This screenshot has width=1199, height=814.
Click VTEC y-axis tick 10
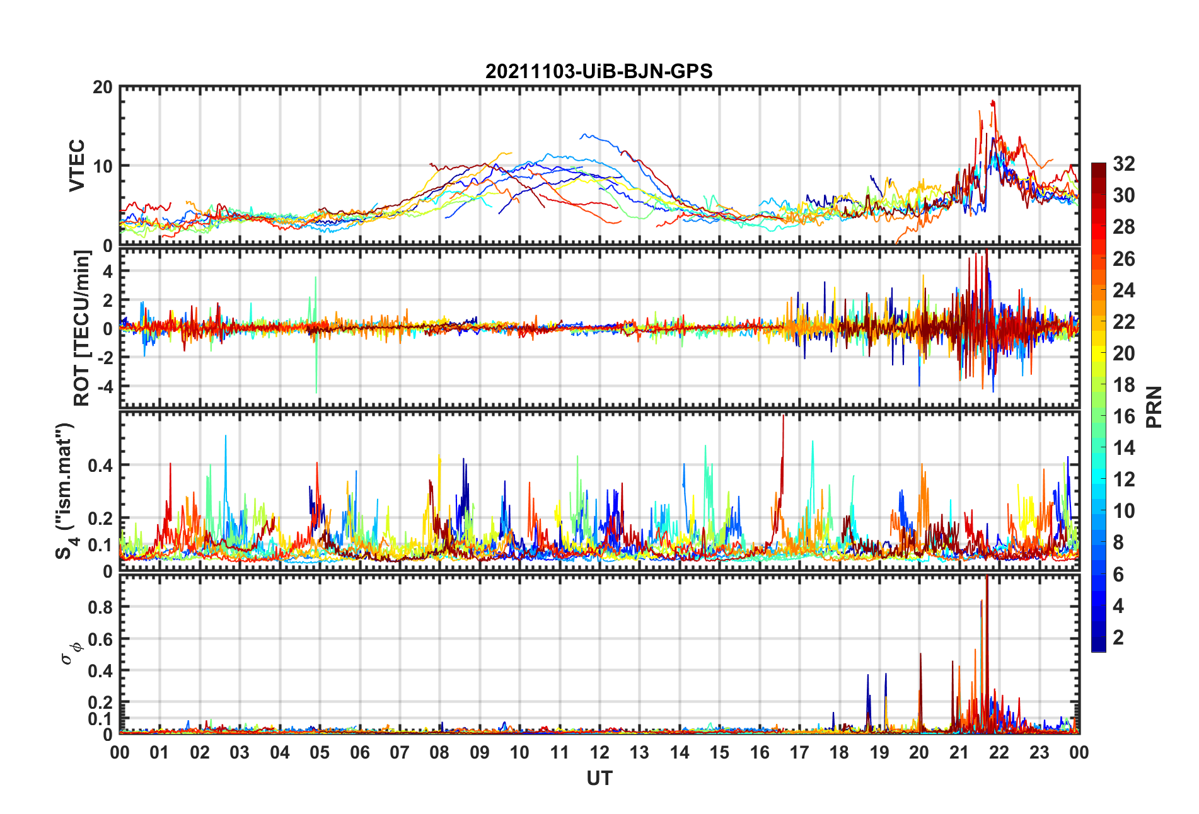[x=102, y=166]
